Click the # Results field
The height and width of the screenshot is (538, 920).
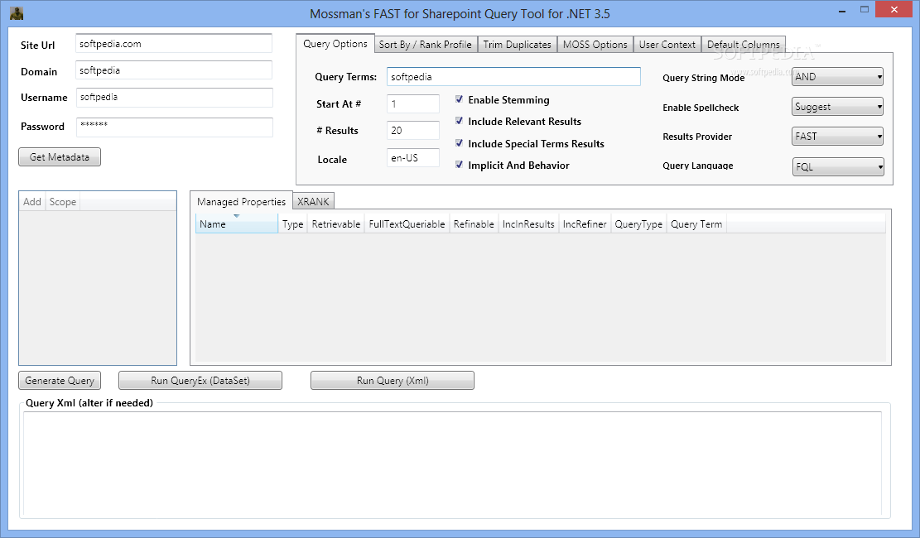pos(413,130)
